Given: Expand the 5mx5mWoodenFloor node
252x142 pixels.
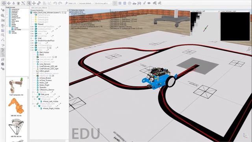Looking at the screenshot, I should click(31, 41).
